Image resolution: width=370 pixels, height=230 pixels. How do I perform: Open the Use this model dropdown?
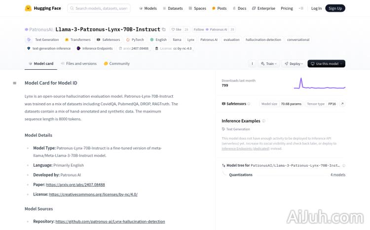pyautogui.click(x=326, y=63)
